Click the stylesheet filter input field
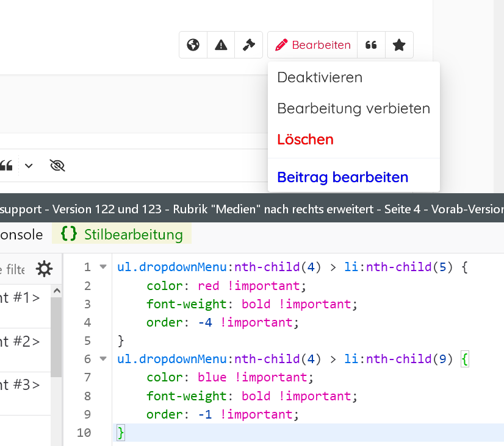 pos(13,269)
